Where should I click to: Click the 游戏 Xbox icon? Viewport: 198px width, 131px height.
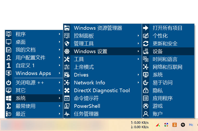[146, 106]
